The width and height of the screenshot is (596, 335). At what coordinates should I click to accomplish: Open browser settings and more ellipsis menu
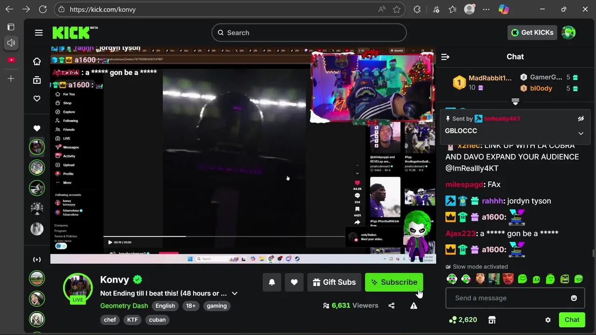pyautogui.click(x=486, y=9)
